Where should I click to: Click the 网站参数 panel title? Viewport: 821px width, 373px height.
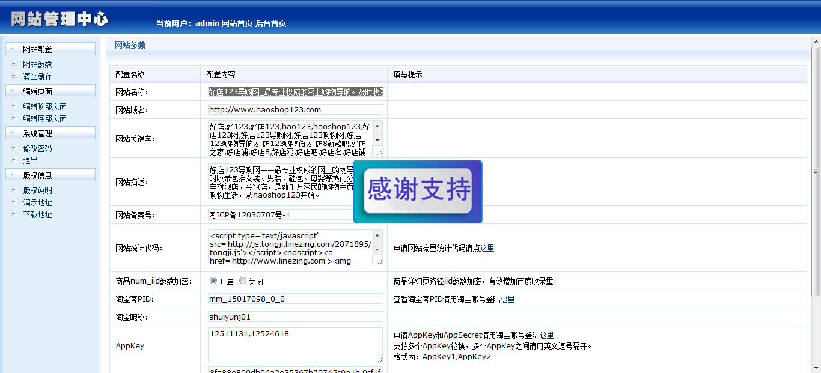coord(130,45)
